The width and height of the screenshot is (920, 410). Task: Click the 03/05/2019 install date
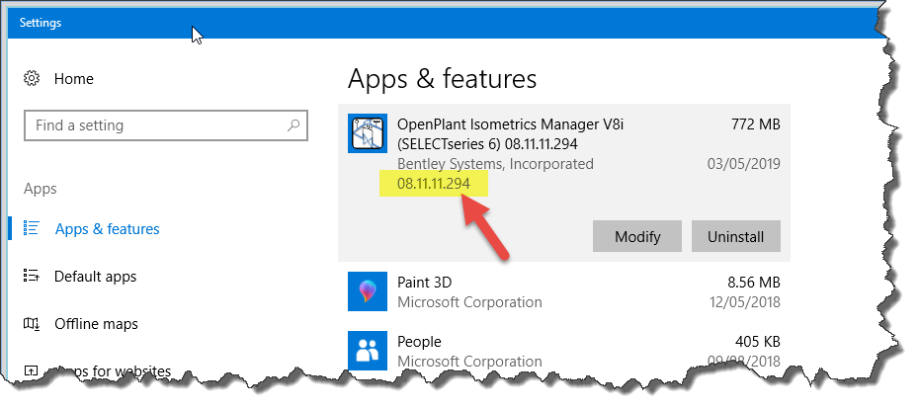744,164
